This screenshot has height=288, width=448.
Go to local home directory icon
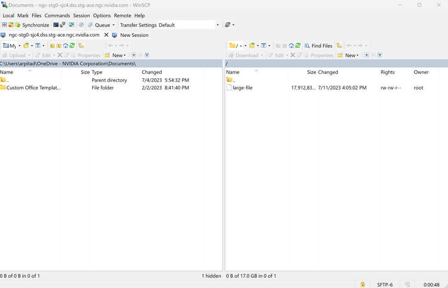coord(65,46)
